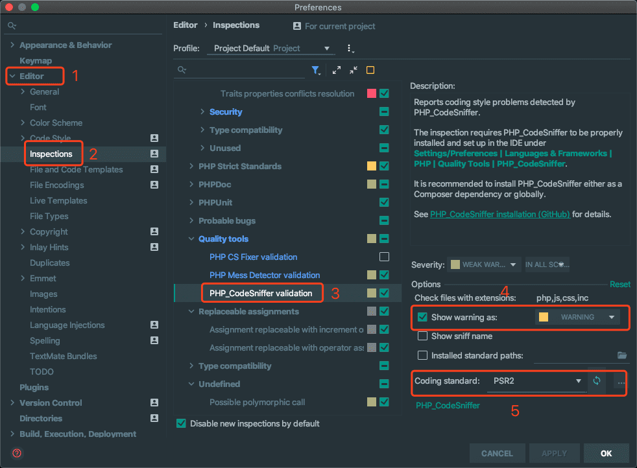Click the For current project icon
The height and width of the screenshot is (468, 637).
coord(297,26)
